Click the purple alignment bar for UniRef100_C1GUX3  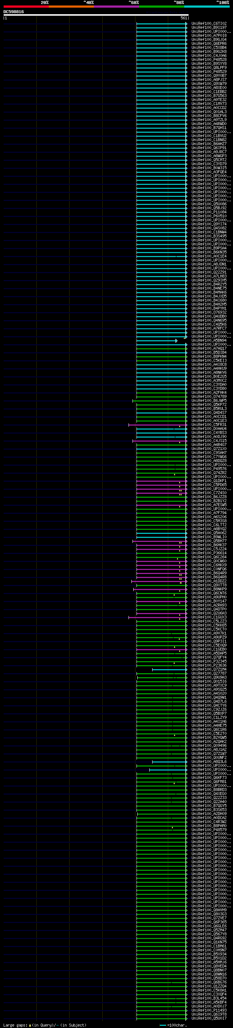(x=158, y=617)
